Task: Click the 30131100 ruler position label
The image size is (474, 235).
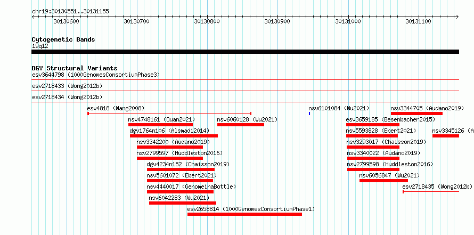Action: click(419, 21)
